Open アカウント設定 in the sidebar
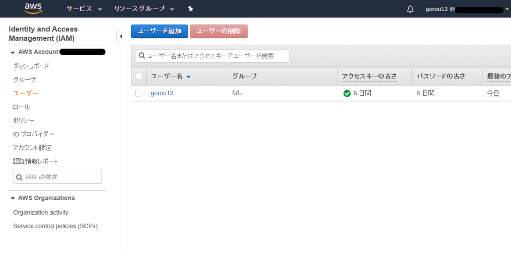The image size is (511, 254). click(x=32, y=147)
